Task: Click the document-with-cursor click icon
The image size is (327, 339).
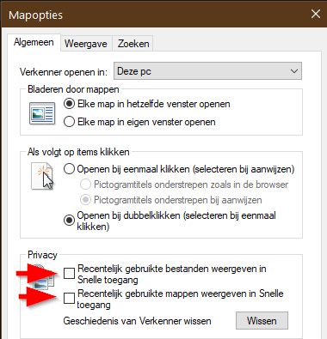Action: pyautogui.click(x=42, y=176)
